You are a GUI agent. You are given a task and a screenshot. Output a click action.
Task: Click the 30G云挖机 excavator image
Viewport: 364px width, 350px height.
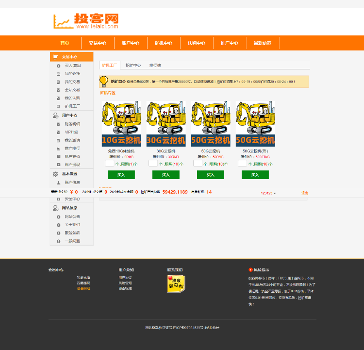click(x=166, y=124)
